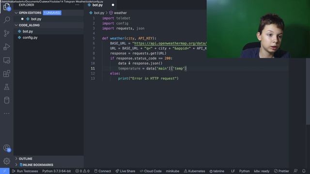This screenshot has width=310, height=174.
Task: Click status_code on line 9
Action: coord(145,58)
